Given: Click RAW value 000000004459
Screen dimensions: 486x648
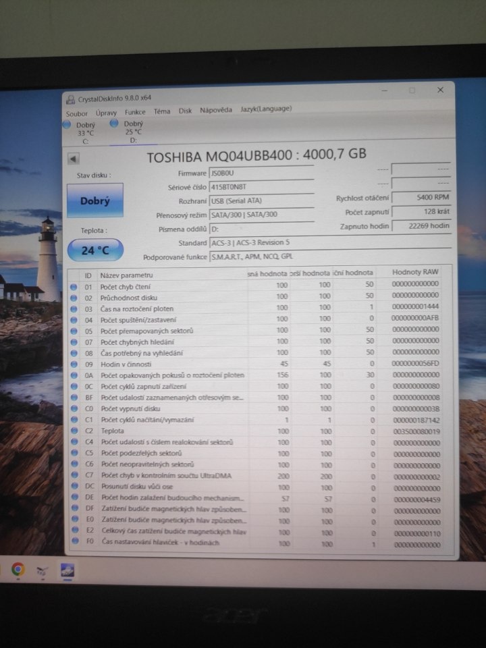Looking at the screenshot, I should (417, 500).
